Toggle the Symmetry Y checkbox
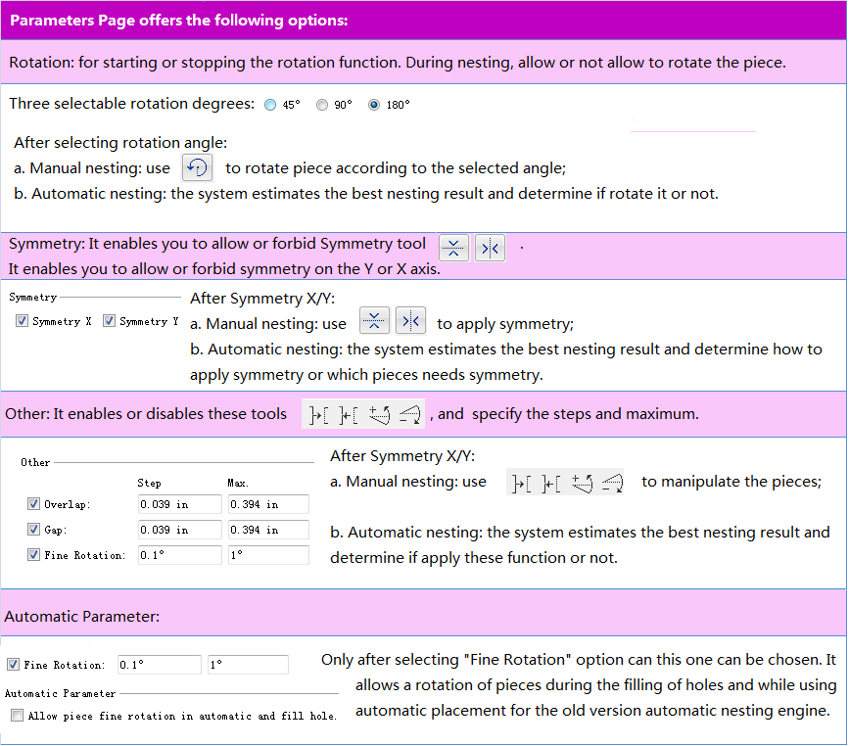Screen dimensions: 849x746 [109, 321]
